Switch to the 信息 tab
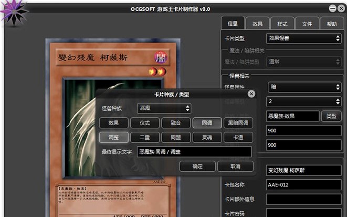This screenshot has width=347, height=217. [233, 23]
